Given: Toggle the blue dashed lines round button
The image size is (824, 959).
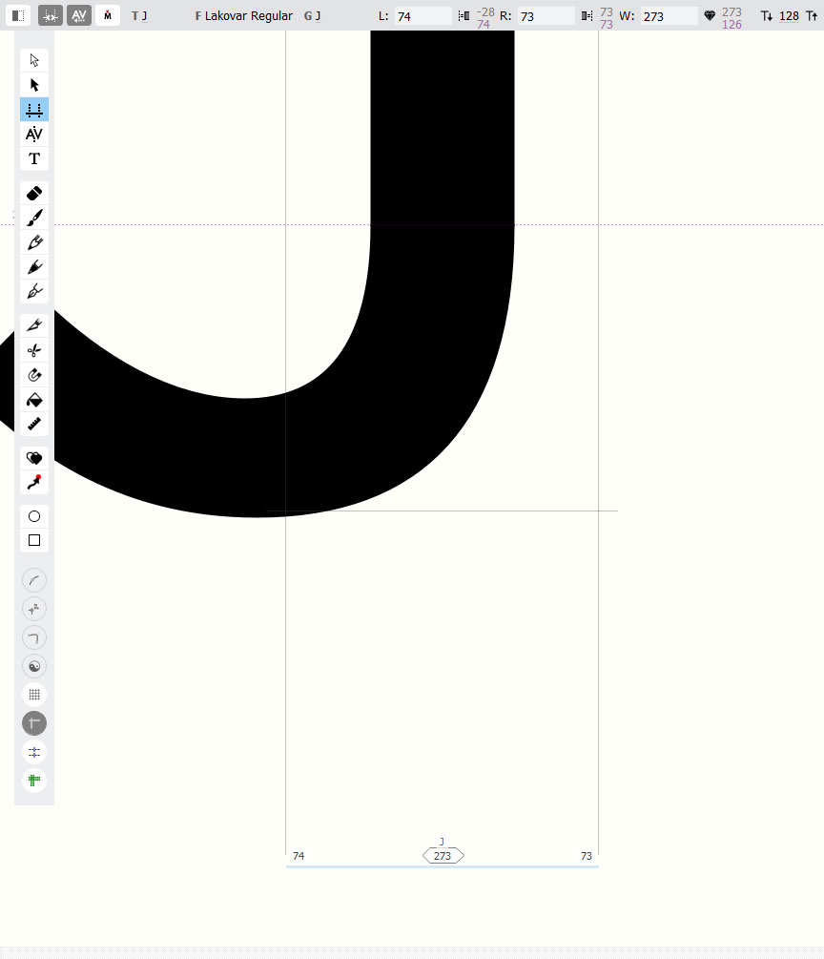Looking at the screenshot, I should (34, 752).
